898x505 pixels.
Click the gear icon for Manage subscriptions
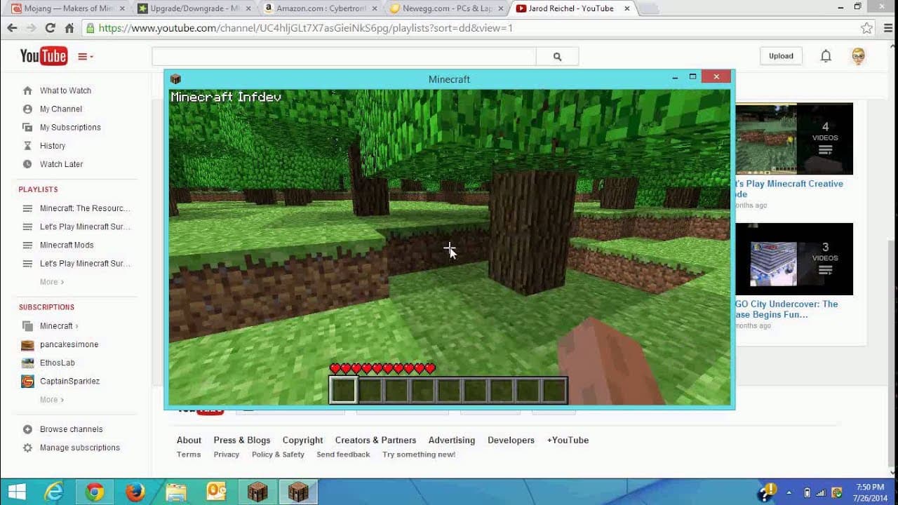pyautogui.click(x=27, y=447)
